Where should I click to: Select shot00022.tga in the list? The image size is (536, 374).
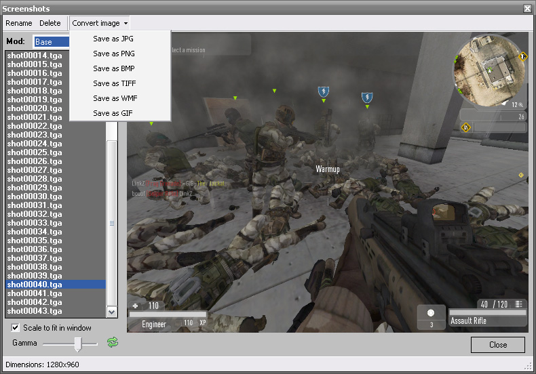click(56, 126)
